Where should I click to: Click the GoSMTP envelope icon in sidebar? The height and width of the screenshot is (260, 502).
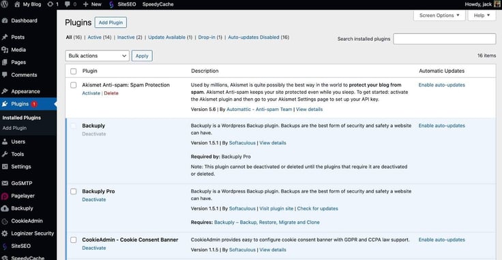point(5,183)
